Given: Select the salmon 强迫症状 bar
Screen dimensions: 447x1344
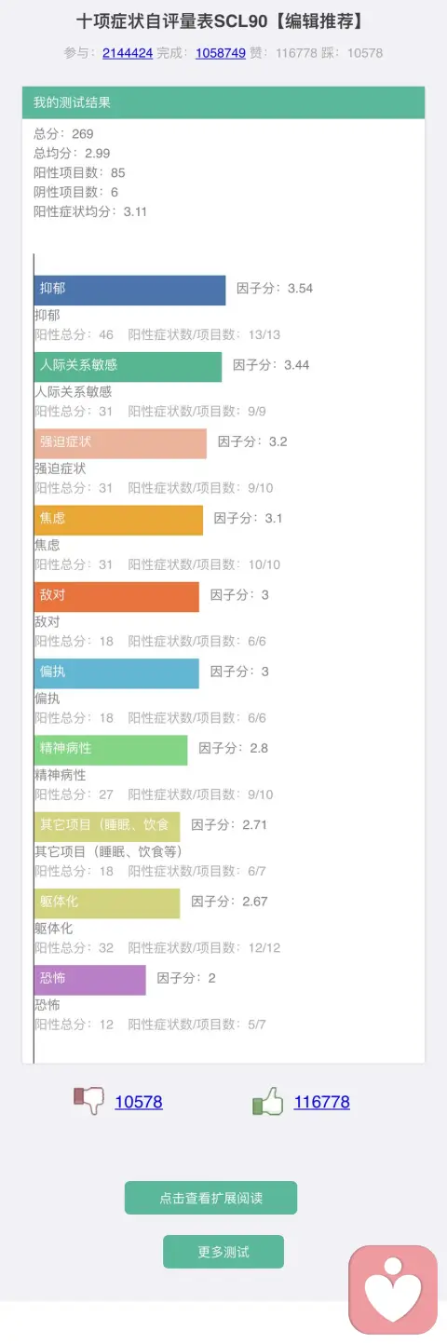Looking at the screenshot, I should 121,443.
